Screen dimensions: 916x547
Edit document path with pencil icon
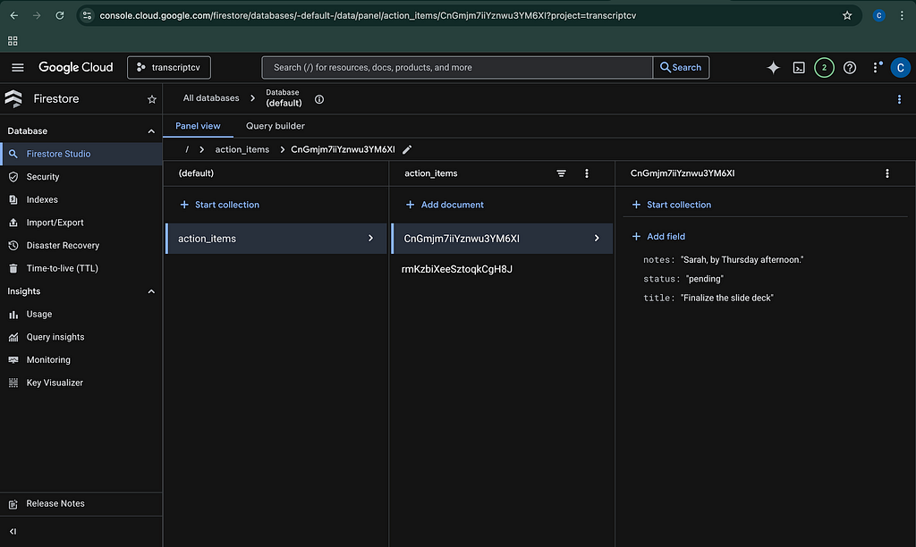[407, 149]
